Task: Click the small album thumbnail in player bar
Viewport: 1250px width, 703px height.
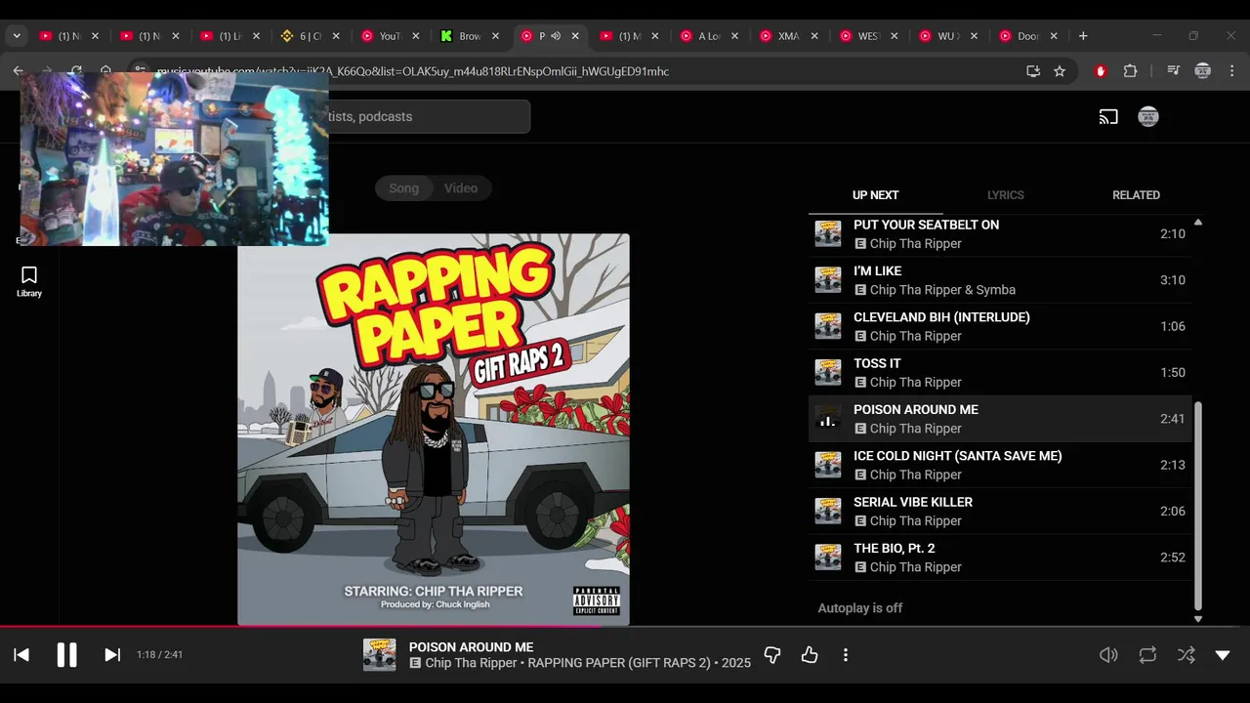Action: click(379, 655)
